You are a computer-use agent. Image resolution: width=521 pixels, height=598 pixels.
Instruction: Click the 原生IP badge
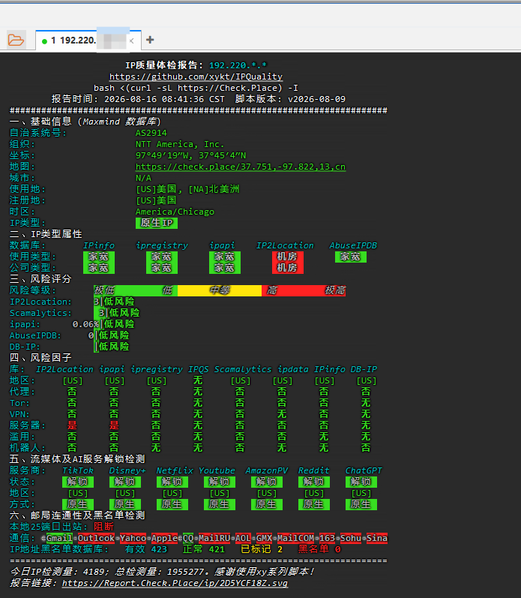pos(157,223)
